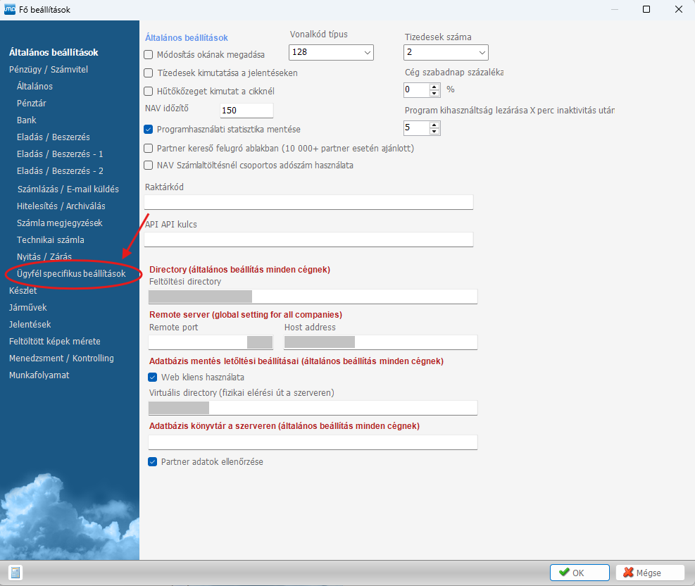
Task: Expand the Tizedesek száma dropdown
Action: [x=446, y=52]
